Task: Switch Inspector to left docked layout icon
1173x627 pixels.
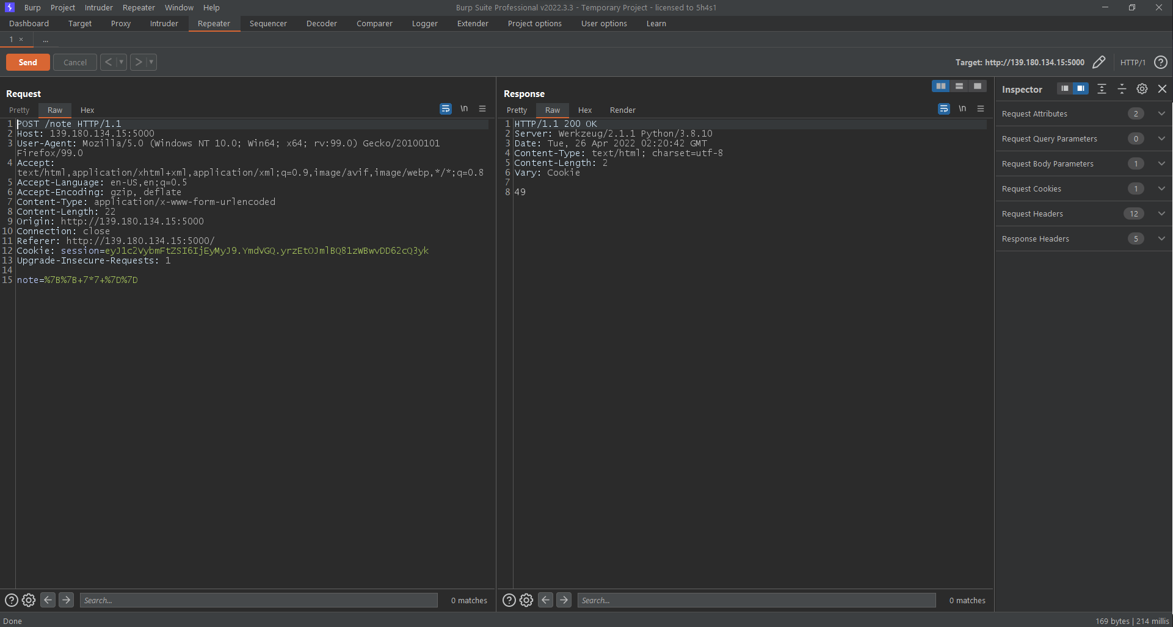Action: (1065, 88)
